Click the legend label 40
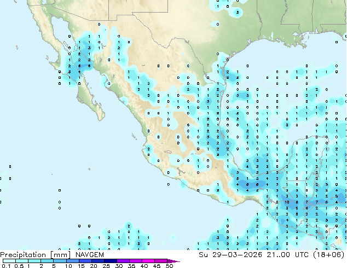Viewport: 347px width, 268px height. [x=144, y=266]
